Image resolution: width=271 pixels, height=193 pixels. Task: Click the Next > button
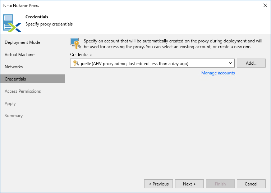click(x=189, y=184)
